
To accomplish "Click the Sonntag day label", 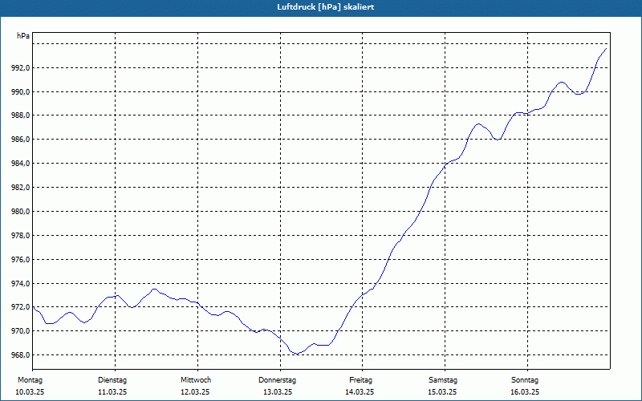I will (x=525, y=380).
